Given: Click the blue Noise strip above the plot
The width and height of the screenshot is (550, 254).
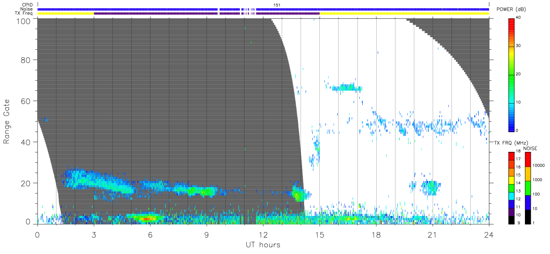Looking at the screenshot, I should (263, 9).
